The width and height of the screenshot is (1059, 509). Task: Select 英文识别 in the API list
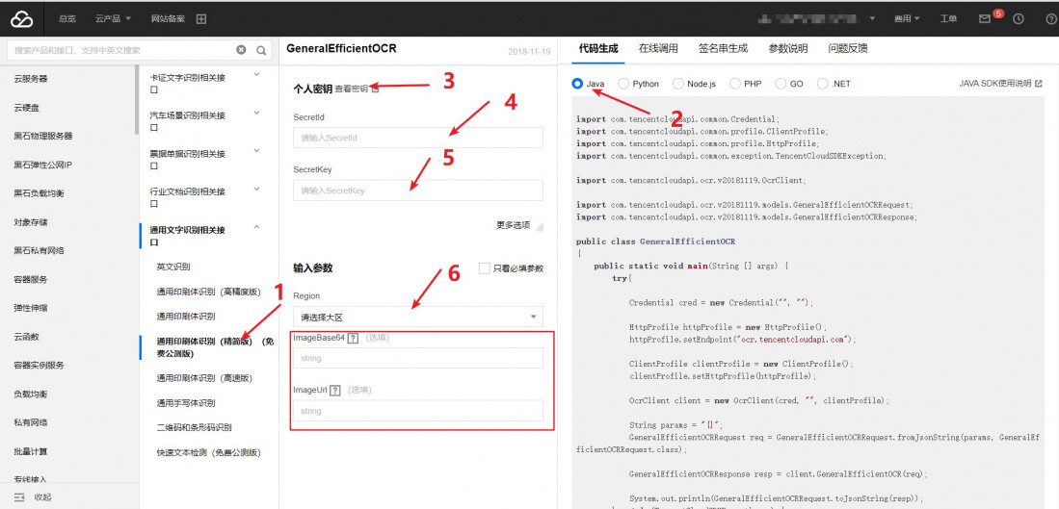(173, 266)
